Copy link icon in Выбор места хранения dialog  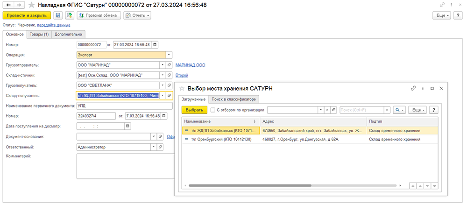pos(413,89)
